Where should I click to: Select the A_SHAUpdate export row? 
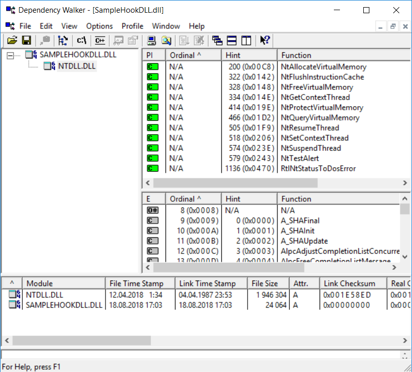(271, 241)
